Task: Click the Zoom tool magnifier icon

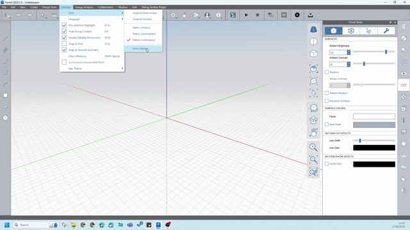Action: click(x=313, y=148)
